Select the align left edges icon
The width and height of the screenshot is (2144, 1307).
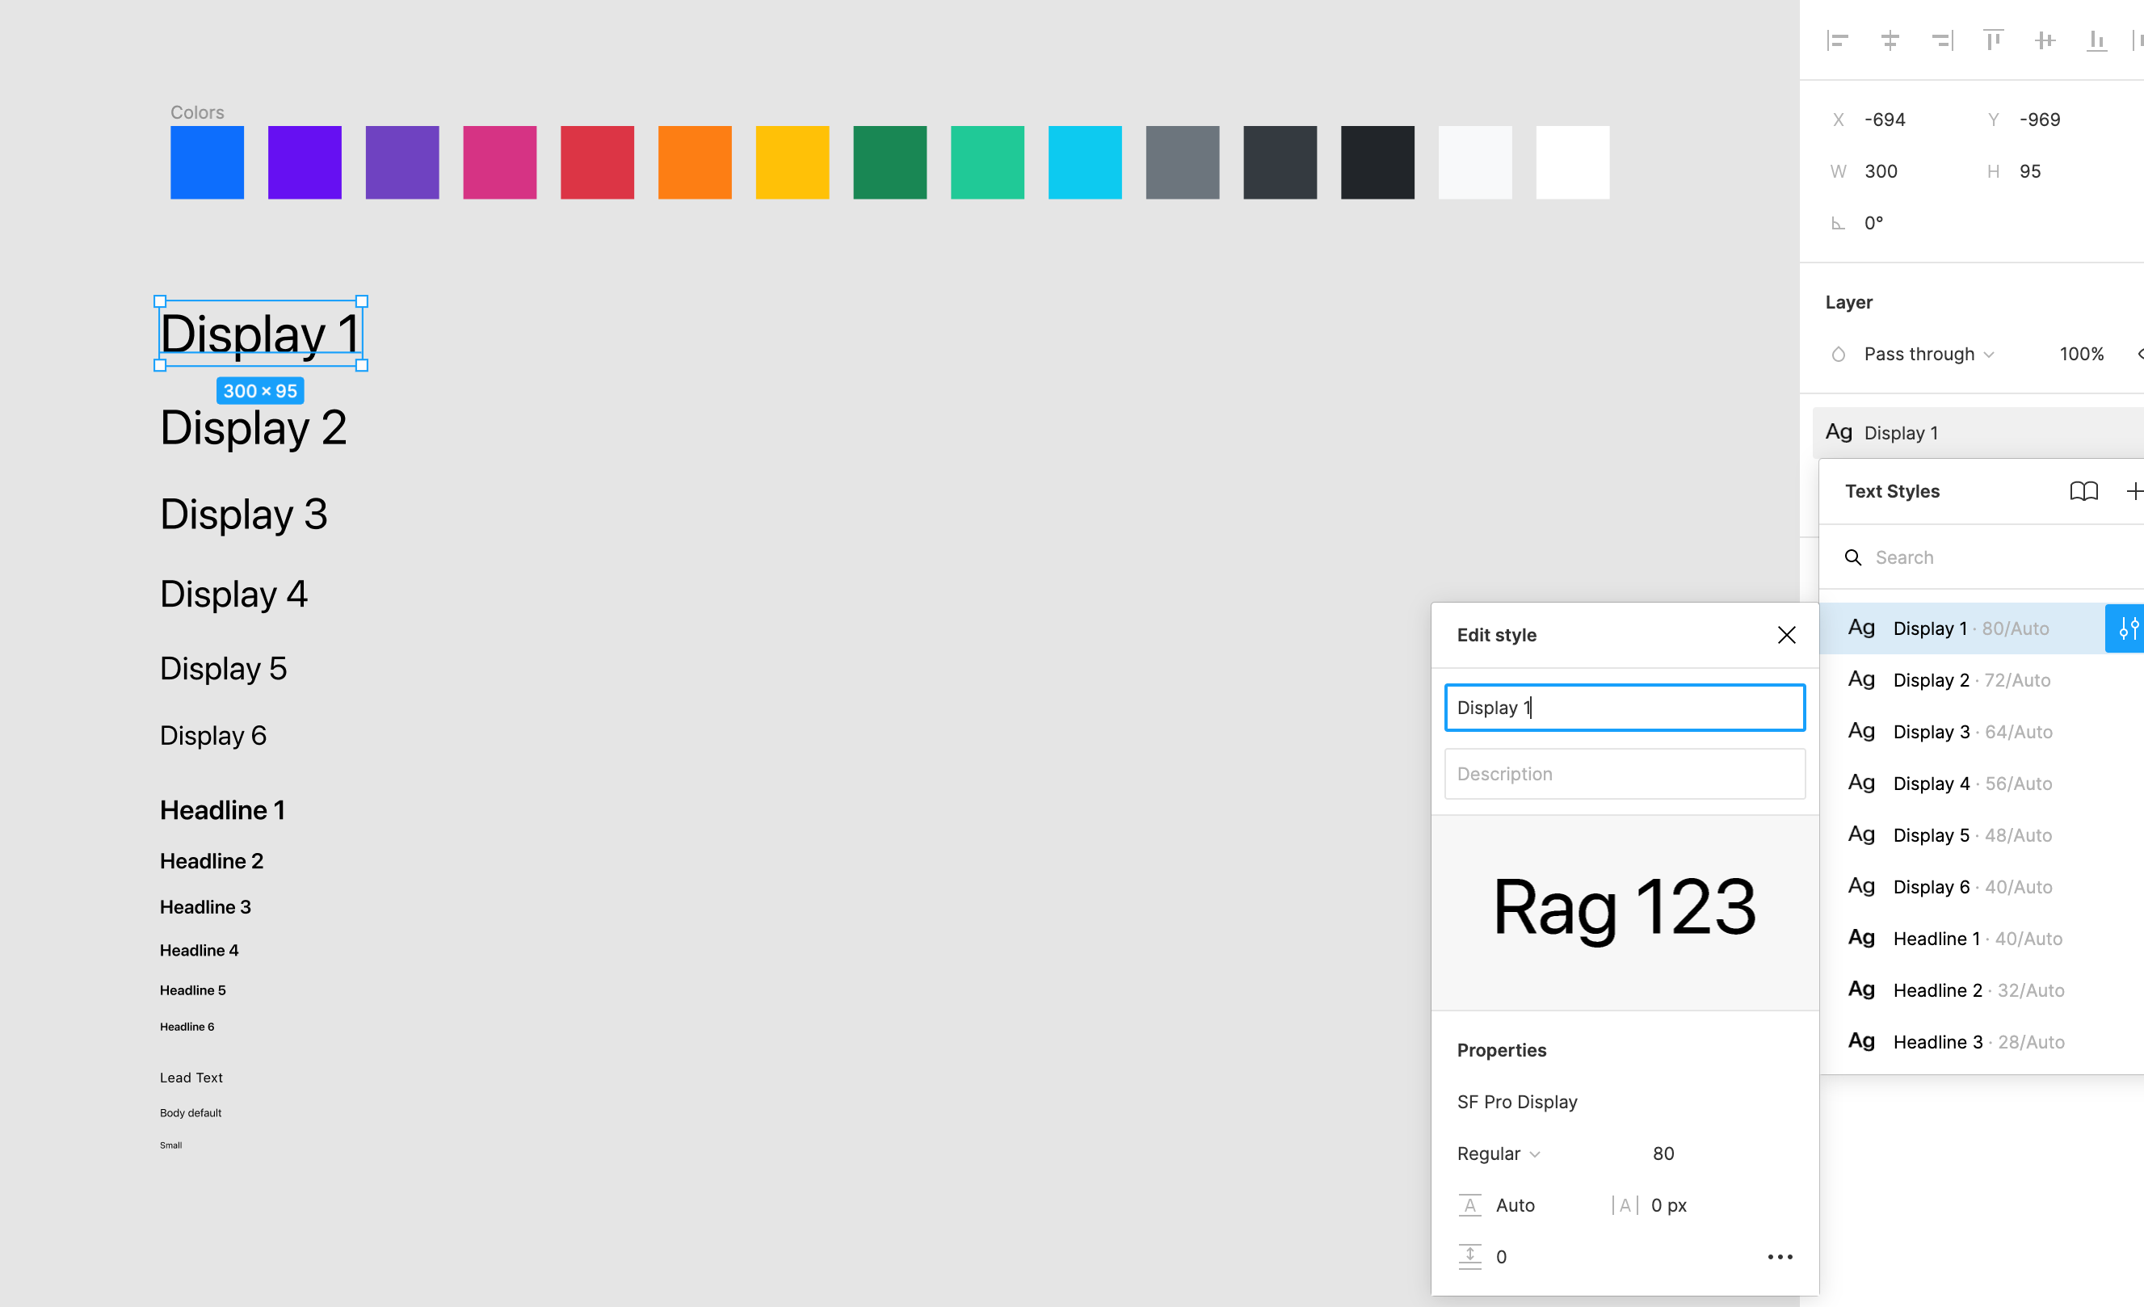click(x=1838, y=40)
